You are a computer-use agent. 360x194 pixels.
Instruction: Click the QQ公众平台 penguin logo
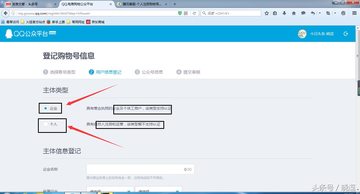(x=9, y=34)
